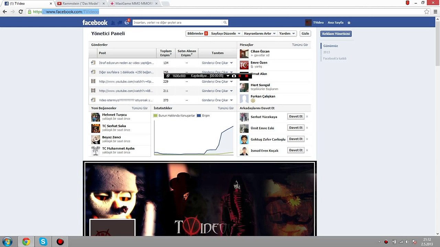Open the Hayranlarını Artır dropdown

tap(260, 34)
